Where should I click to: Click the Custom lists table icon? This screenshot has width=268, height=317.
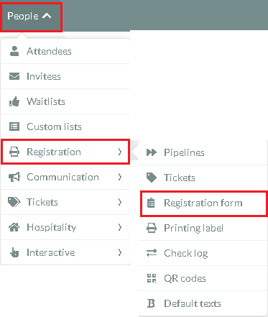pyautogui.click(x=14, y=127)
